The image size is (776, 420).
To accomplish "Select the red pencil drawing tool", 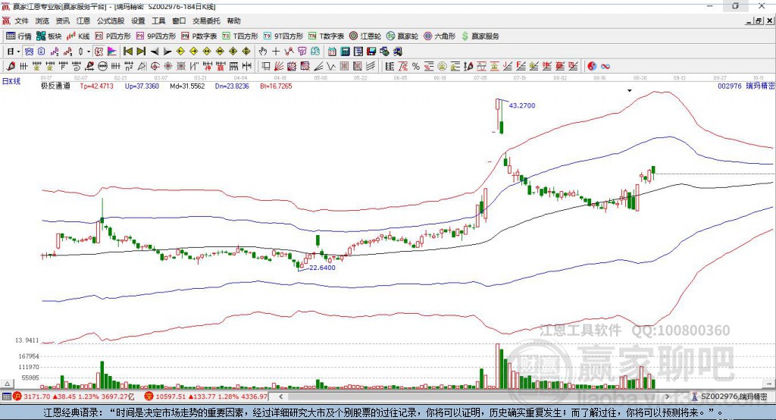I will pos(11,67).
